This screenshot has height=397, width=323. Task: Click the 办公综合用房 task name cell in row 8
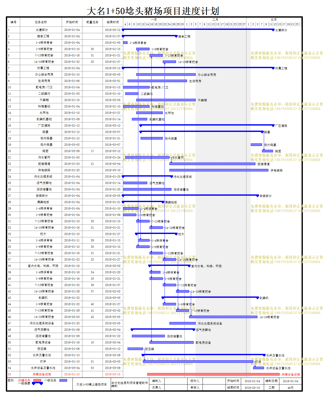tap(41, 75)
